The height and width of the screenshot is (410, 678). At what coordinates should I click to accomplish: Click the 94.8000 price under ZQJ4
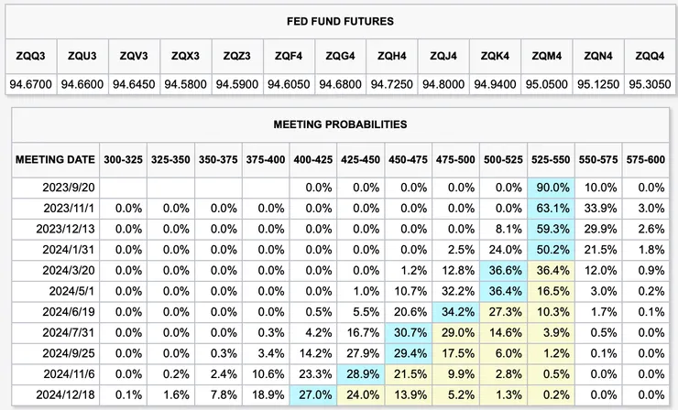[x=443, y=84]
